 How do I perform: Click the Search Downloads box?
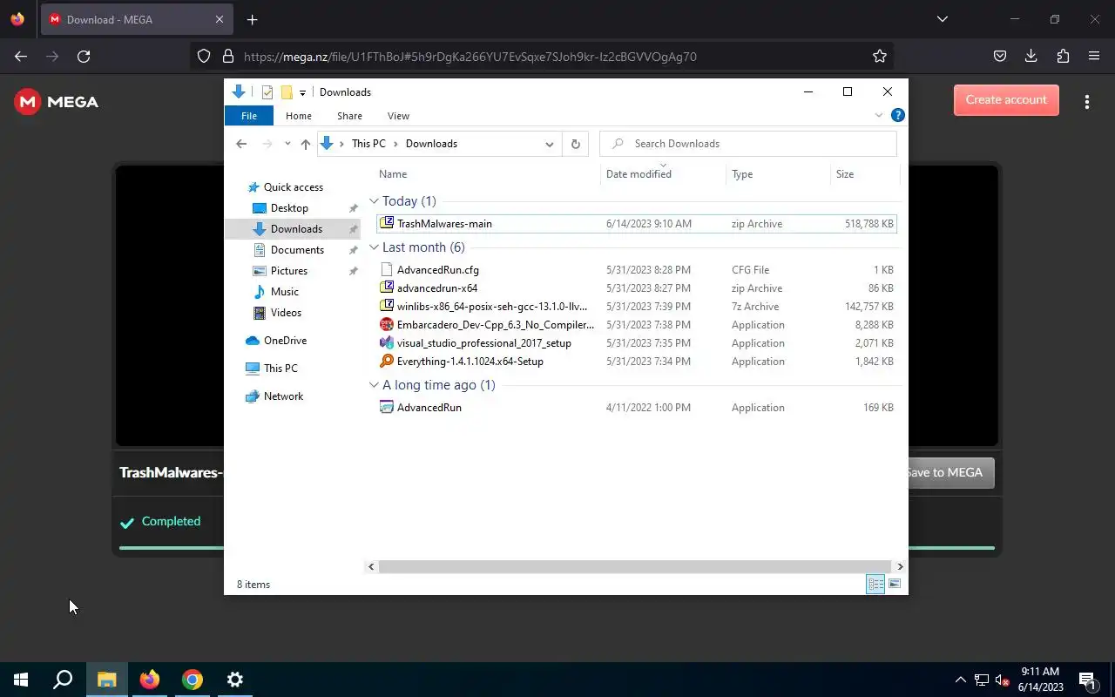748,144
